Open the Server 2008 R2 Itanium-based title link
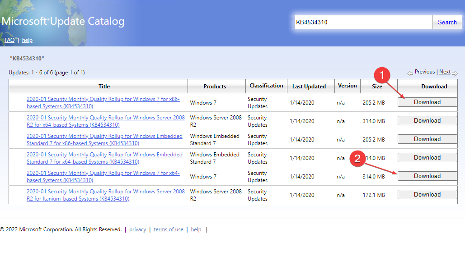Image resolution: width=465 pixels, height=270 pixels. [x=106, y=195]
